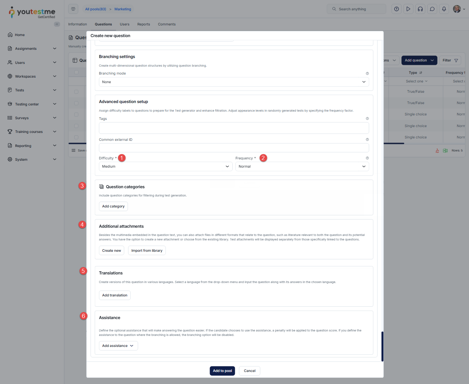
Task: Toggle the hamburger menu icon in top bar
Action: click(x=73, y=9)
